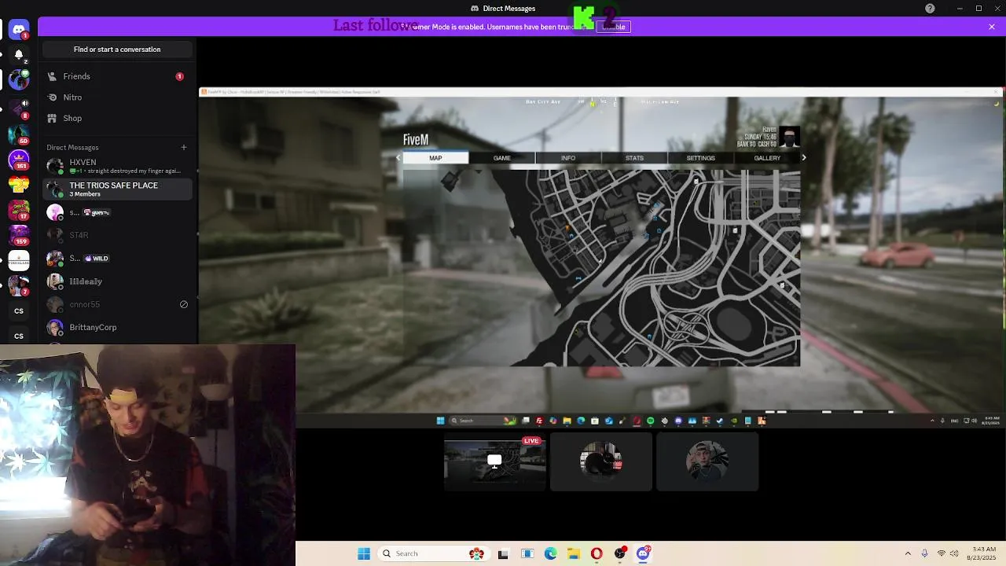Open Microsoft Edge from bottom taskbar

550,553
